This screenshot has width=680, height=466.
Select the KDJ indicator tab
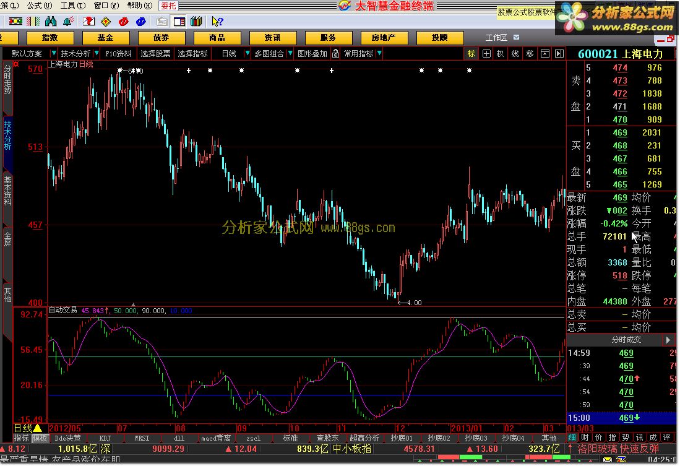coord(105,438)
